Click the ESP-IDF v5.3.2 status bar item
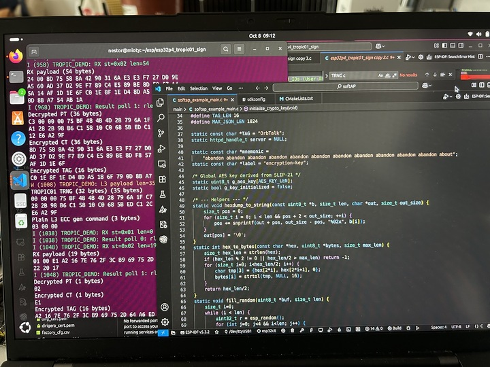This screenshot has height=367, width=490. [x=195, y=332]
